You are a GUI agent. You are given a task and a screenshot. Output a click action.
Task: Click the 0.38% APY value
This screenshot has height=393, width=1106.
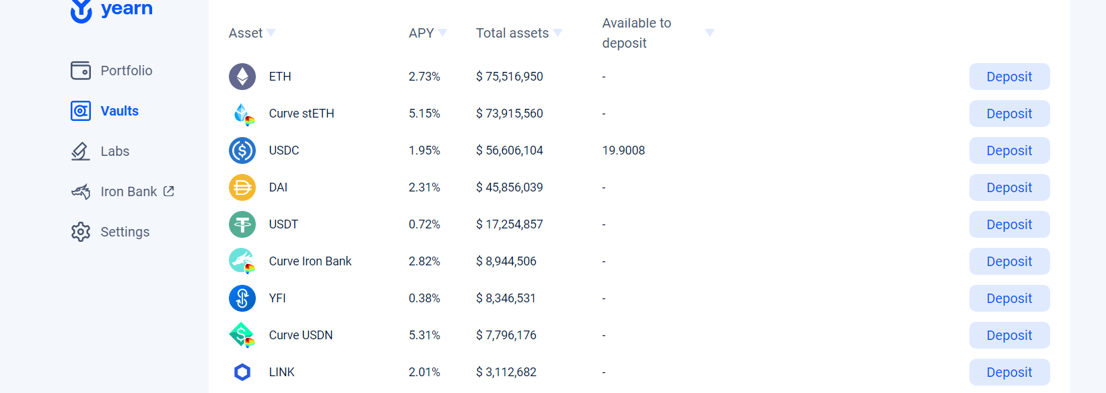[424, 298]
